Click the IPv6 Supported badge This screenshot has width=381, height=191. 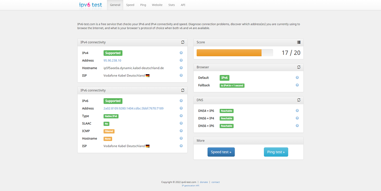point(113,101)
